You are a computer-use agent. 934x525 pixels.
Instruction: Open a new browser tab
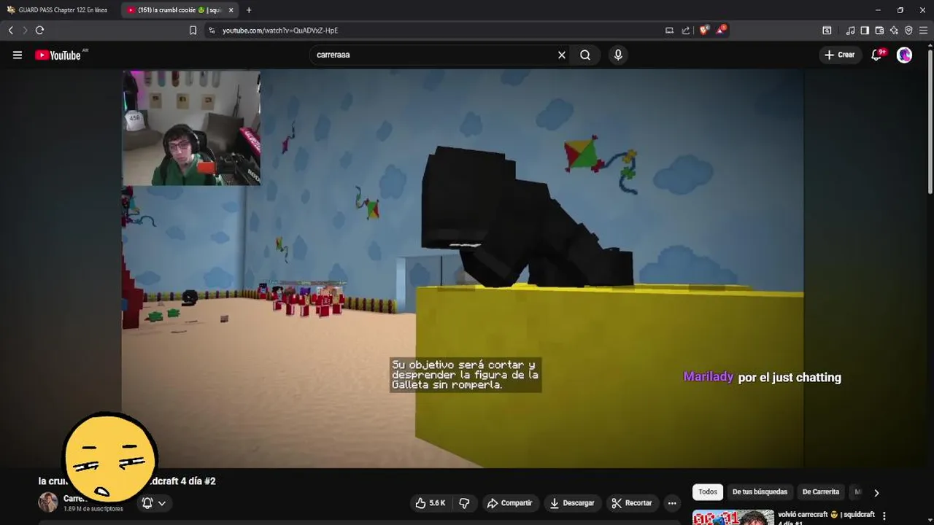click(x=249, y=10)
